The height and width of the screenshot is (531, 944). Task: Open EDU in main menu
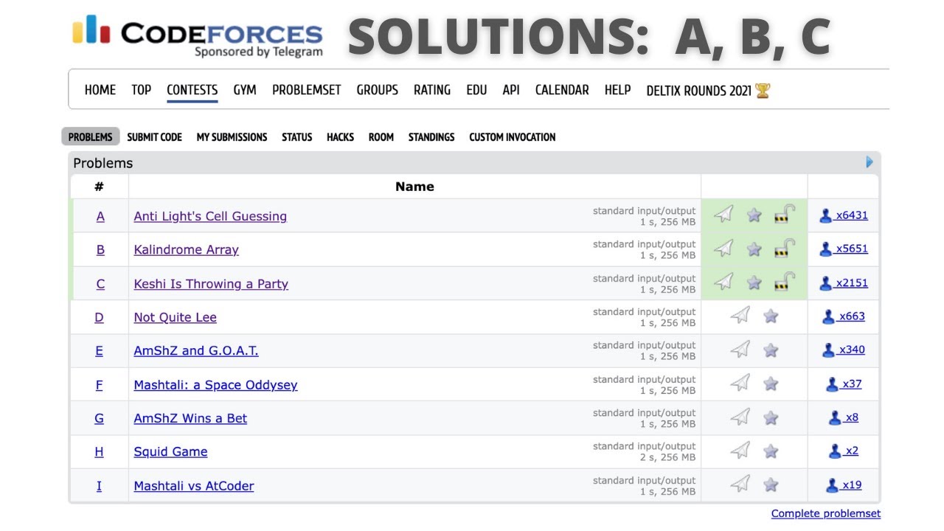pyautogui.click(x=476, y=90)
